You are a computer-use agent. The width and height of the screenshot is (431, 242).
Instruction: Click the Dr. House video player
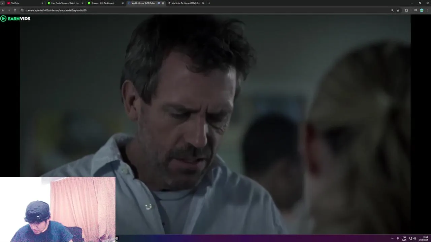click(x=215, y=124)
